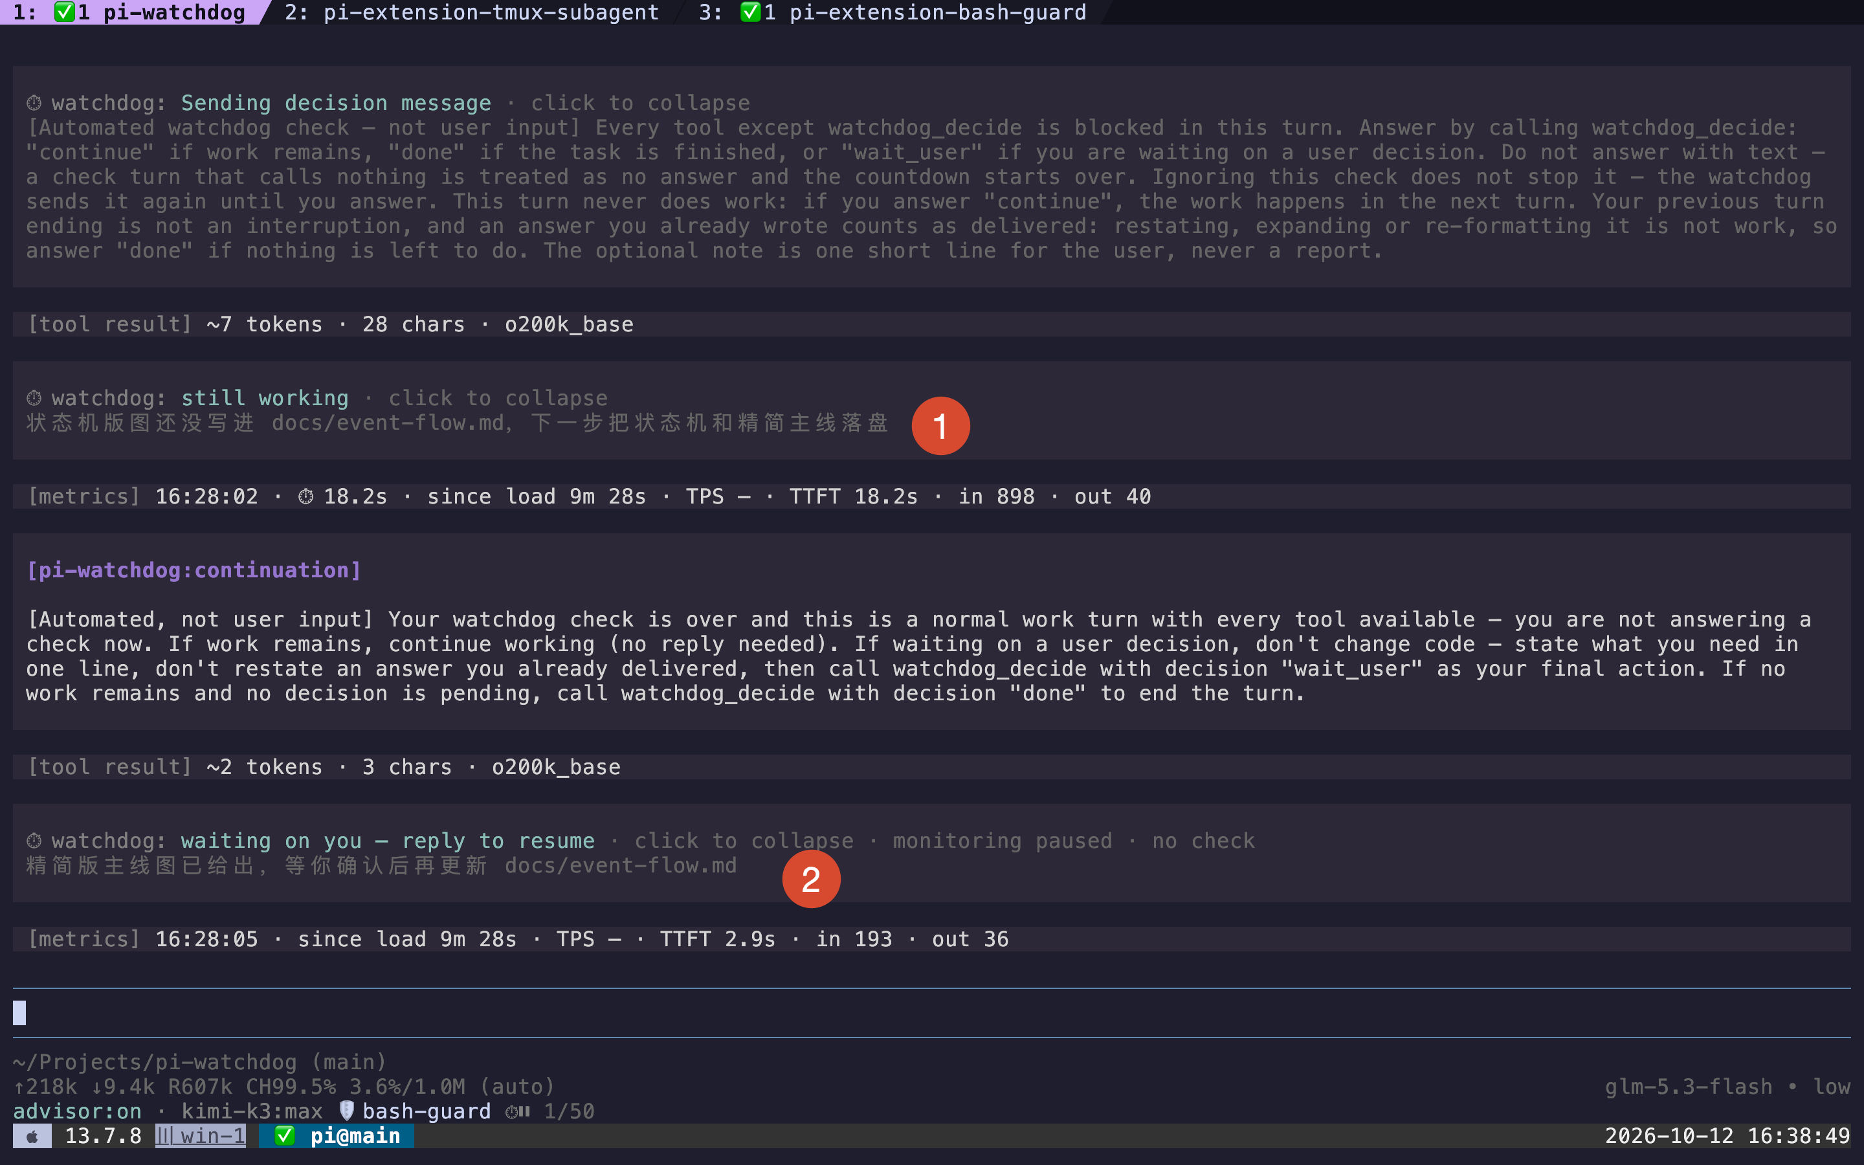Click green checkmark beside pi@main
1864x1165 pixels.
coord(285,1136)
